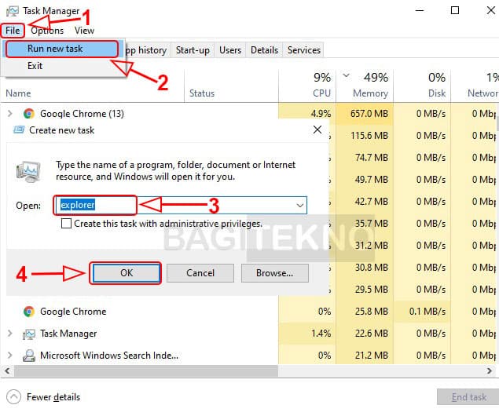Enable Create this task with administrative privileges

66,224
